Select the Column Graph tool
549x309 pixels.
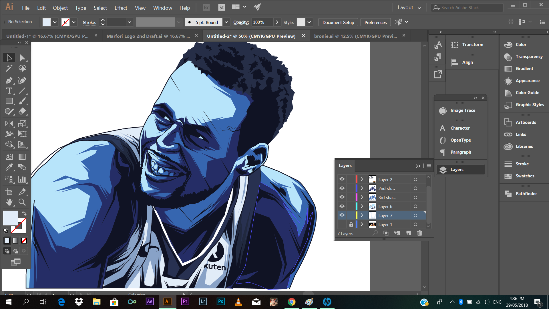coord(22,179)
